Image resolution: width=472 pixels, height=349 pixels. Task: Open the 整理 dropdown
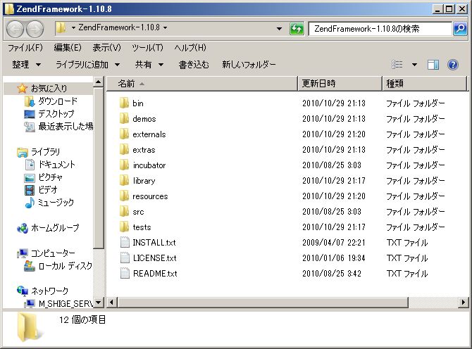pos(26,64)
